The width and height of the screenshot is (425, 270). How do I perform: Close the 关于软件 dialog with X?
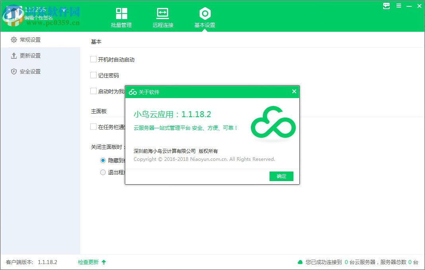294,92
